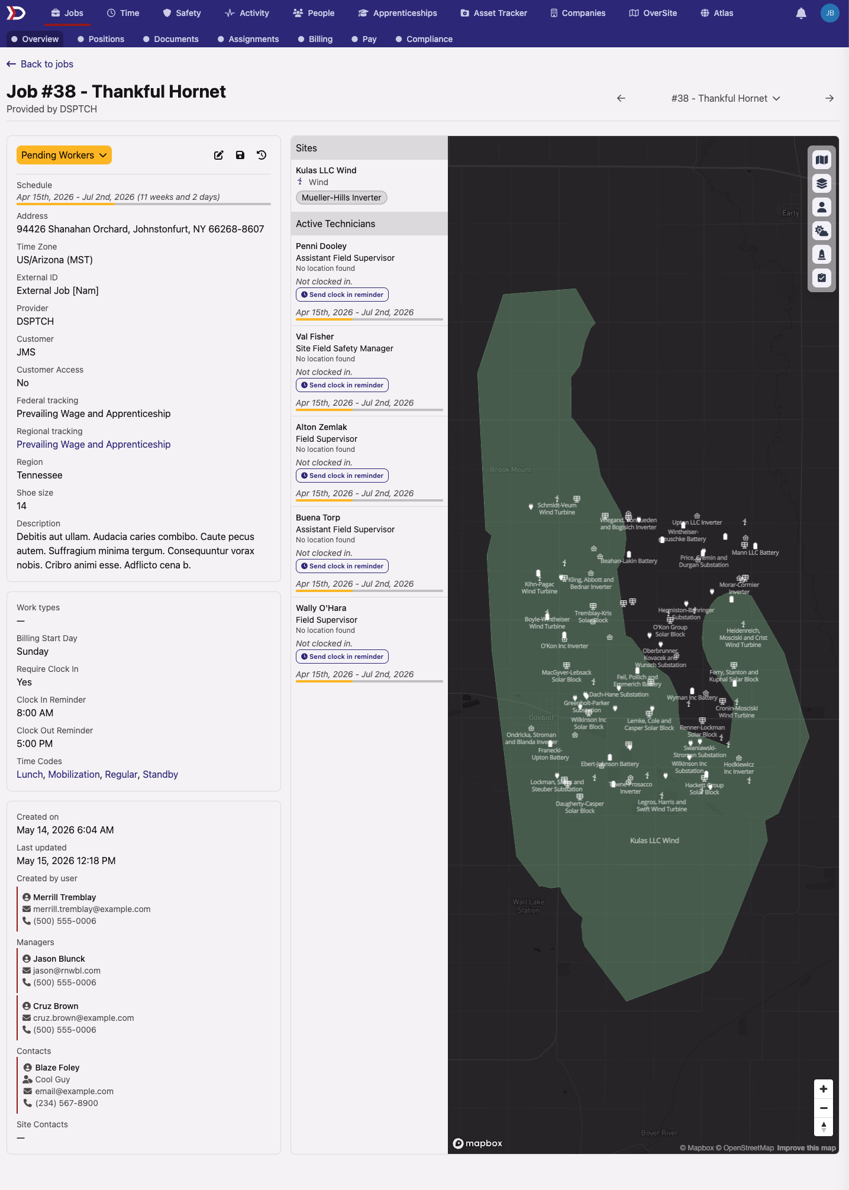
Task: Open the map style control
Action: (x=822, y=160)
